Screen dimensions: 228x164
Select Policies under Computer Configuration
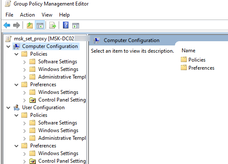[39, 54]
